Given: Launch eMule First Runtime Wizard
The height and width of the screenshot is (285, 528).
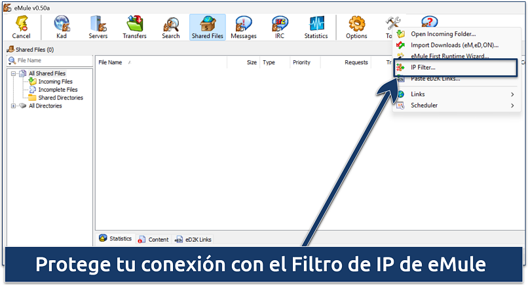Looking at the screenshot, I should point(457,56).
